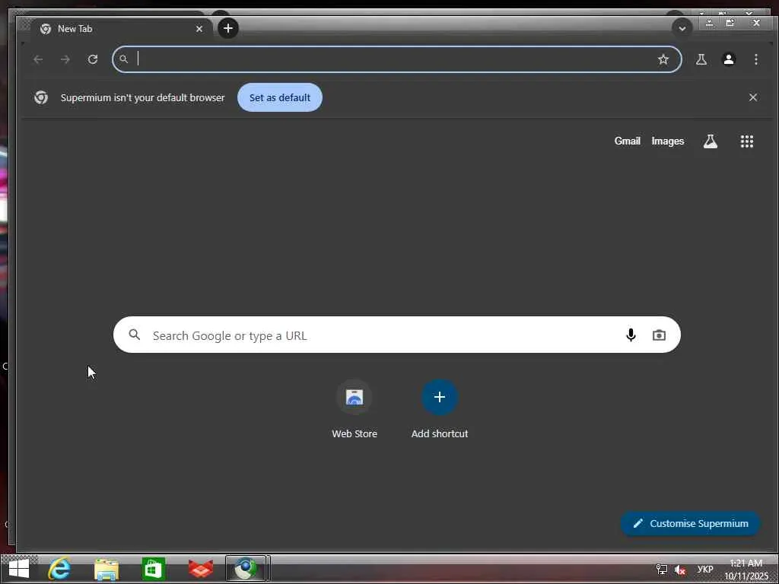
Task: Open the Windows Store taskbar icon
Action: tap(153, 569)
